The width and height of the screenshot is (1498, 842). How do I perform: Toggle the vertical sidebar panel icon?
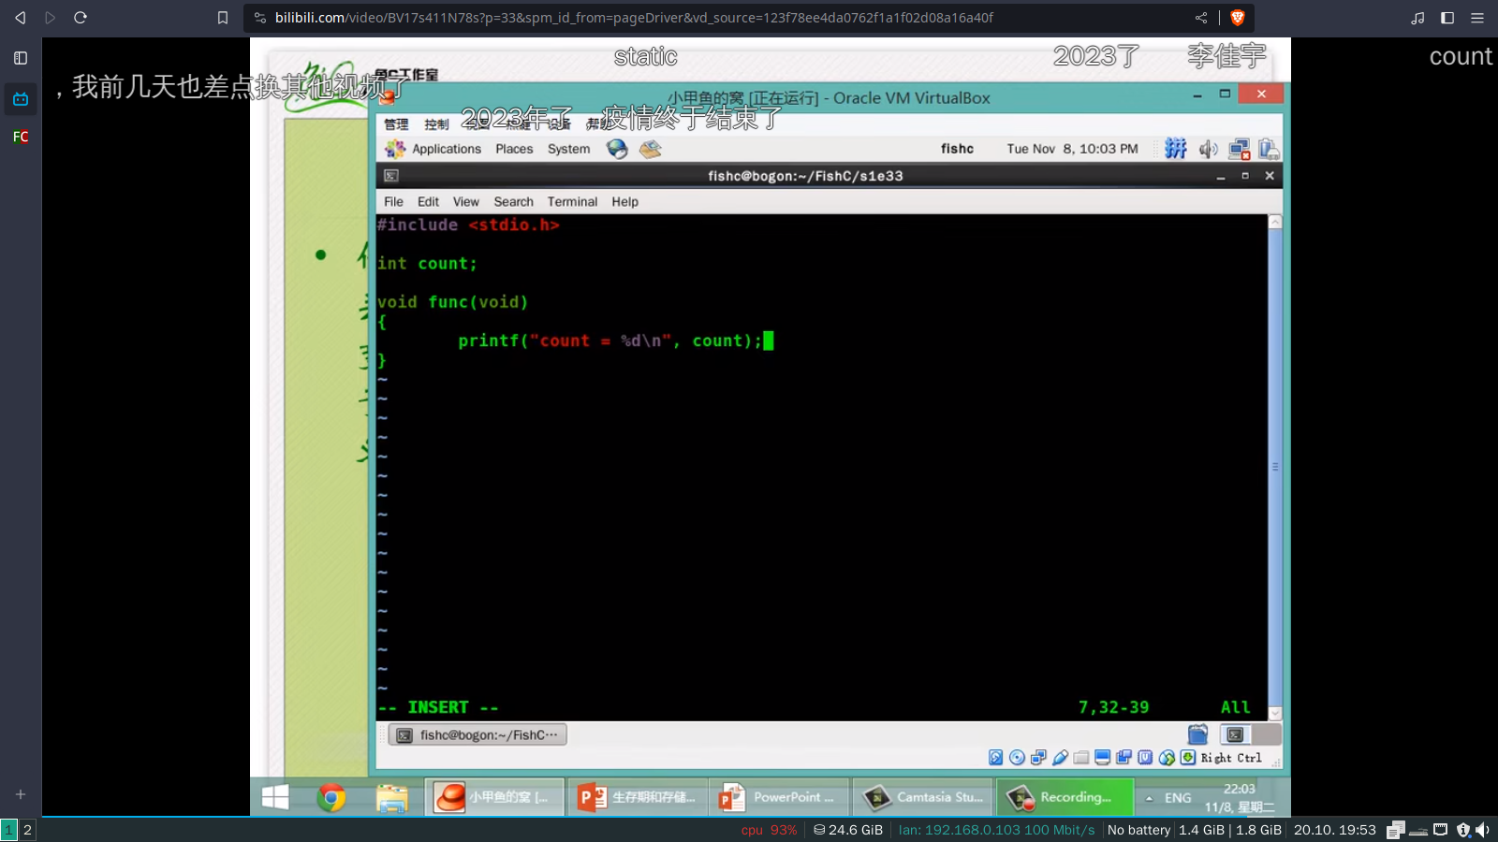coord(21,58)
